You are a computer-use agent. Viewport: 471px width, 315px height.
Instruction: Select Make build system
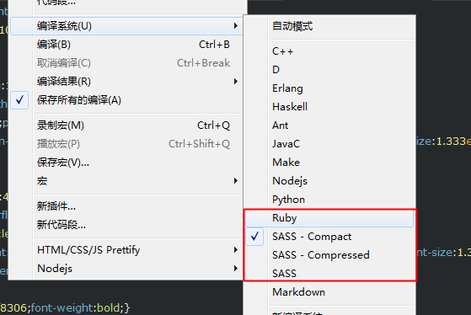point(329,163)
